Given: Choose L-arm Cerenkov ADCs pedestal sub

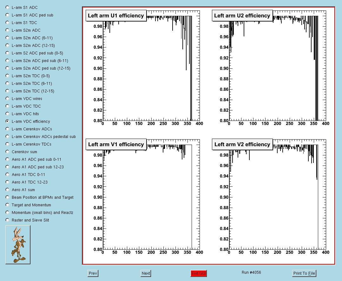Looking at the screenshot, I should pyautogui.click(x=7, y=137).
